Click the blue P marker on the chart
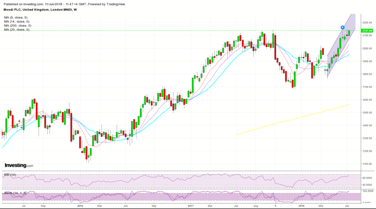The height and width of the screenshot is (209, 376). pyautogui.click(x=342, y=28)
